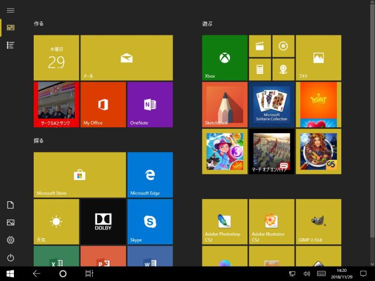375x281 pixels.
Task: Launch the Dolby app tile
Action: (103, 222)
